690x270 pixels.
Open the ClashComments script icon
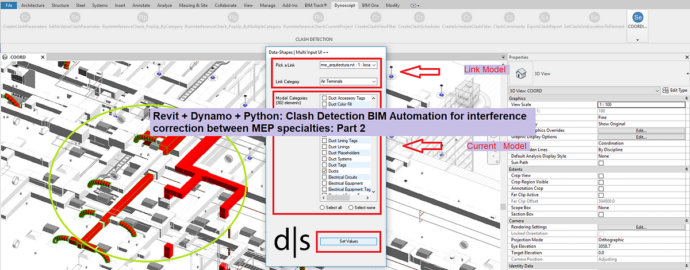tap(509, 18)
